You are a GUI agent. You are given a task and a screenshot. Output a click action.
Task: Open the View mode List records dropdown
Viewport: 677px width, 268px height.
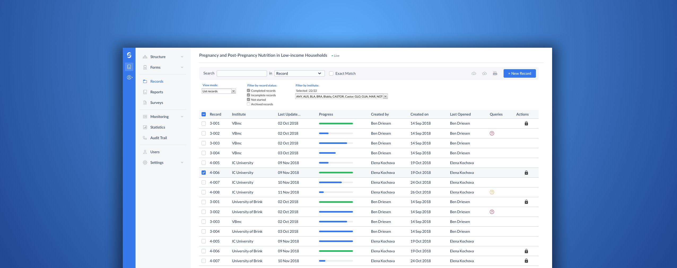[219, 91]
